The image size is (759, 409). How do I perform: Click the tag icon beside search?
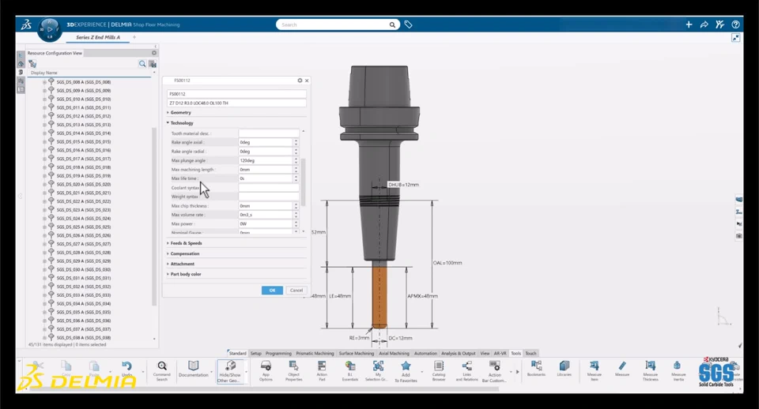(x=408, y=24)
